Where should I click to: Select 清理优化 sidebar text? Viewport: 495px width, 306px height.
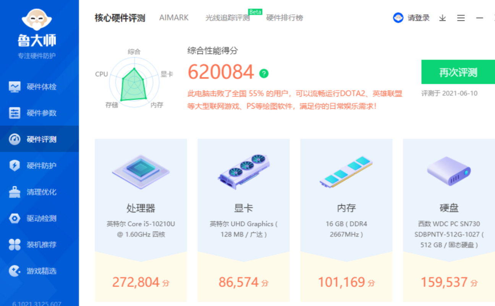[42, 192]
